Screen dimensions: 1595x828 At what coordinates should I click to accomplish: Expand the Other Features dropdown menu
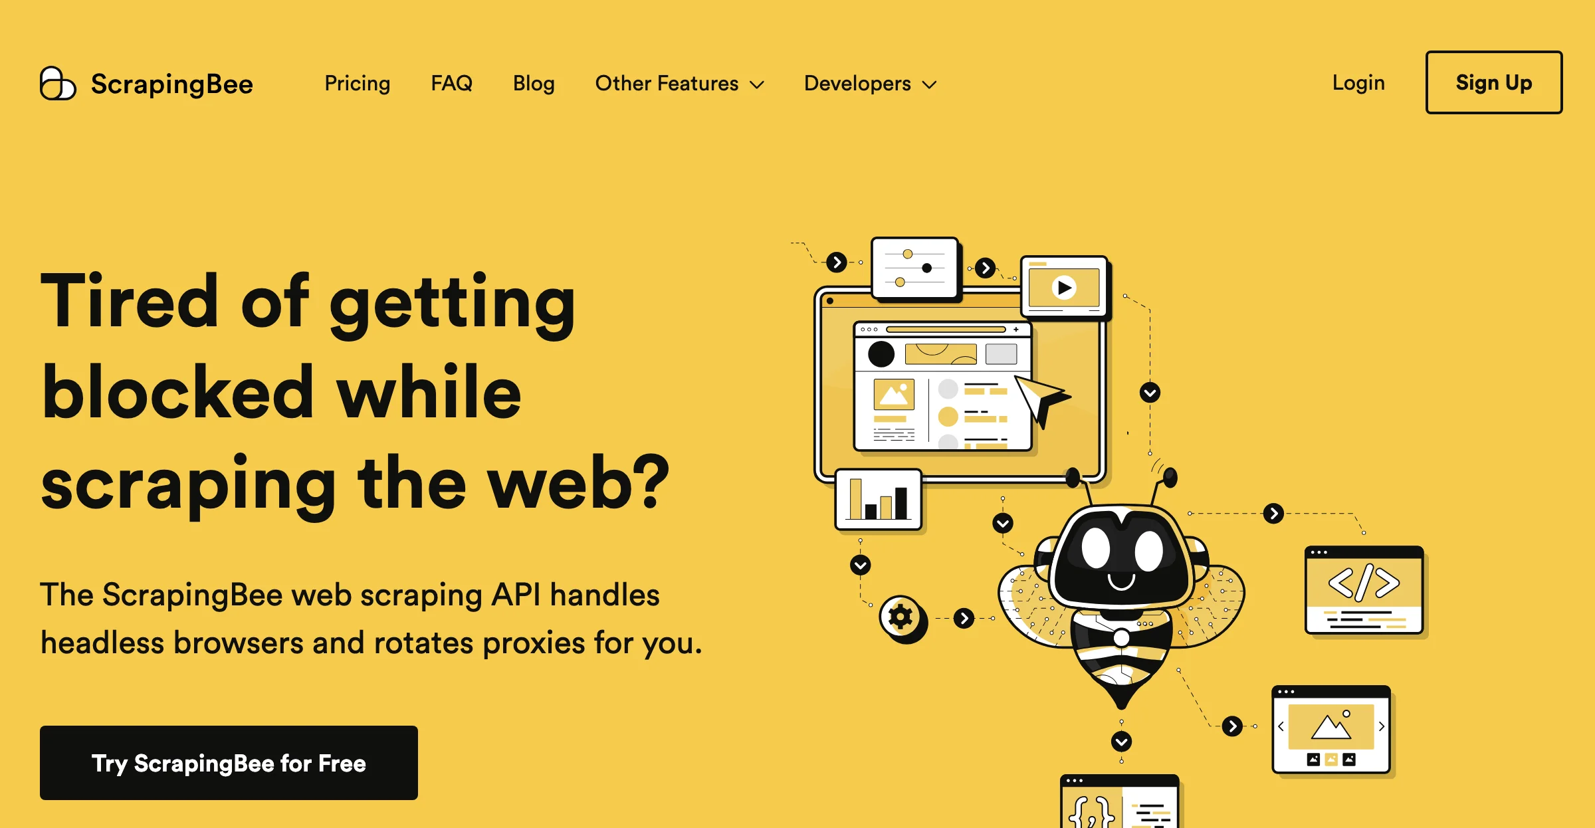click(679, 83)
